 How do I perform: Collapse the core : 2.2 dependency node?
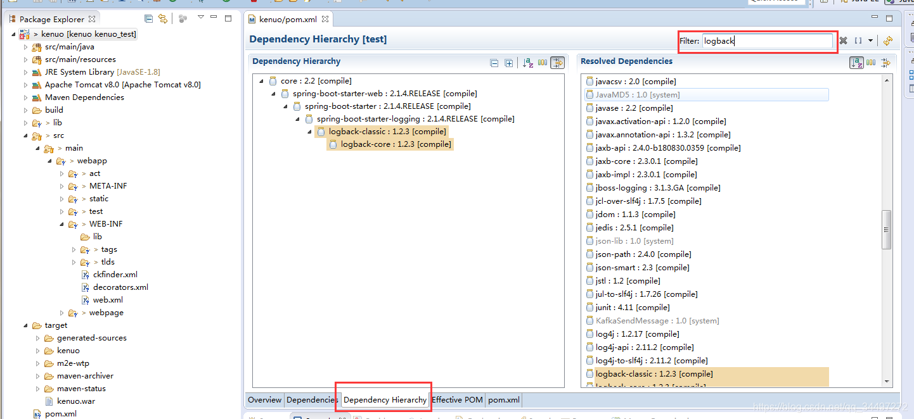tap(261, 81)
